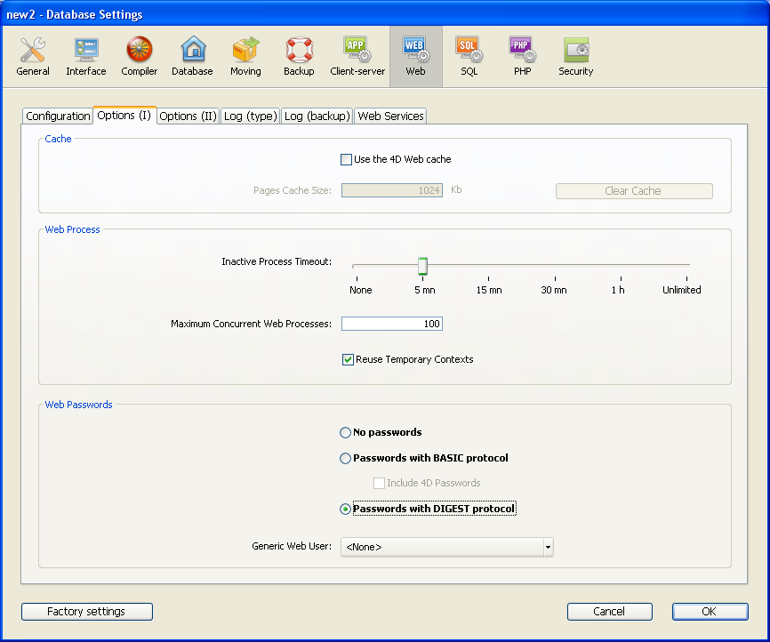Click the Backup lifebuoy icon

(299, 56)
